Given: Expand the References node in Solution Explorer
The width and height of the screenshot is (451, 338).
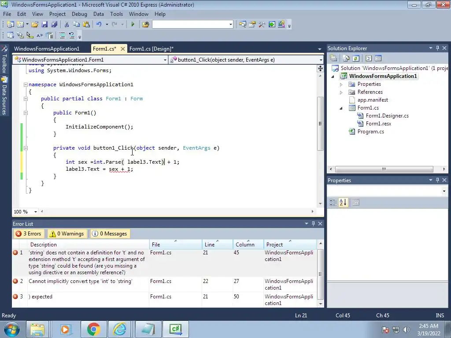Looking at the screenshot, I should pyautogui.click(x=341, y=92).
